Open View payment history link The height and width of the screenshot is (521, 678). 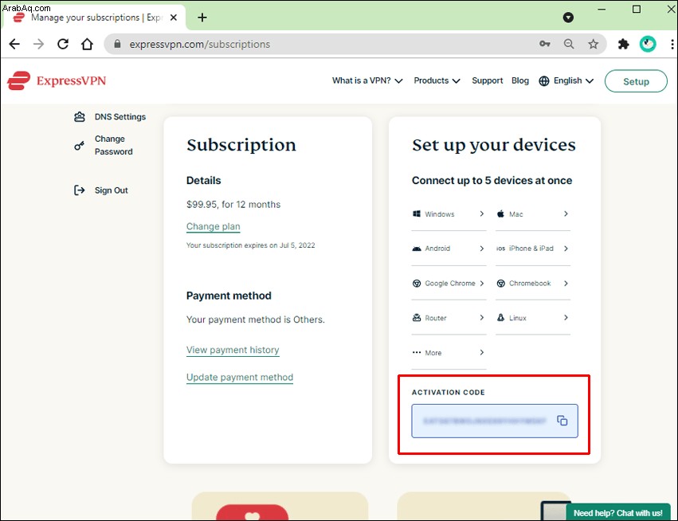click(233, 350)
